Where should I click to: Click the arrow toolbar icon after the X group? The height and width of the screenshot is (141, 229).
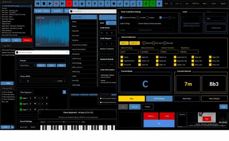[88, 3]
